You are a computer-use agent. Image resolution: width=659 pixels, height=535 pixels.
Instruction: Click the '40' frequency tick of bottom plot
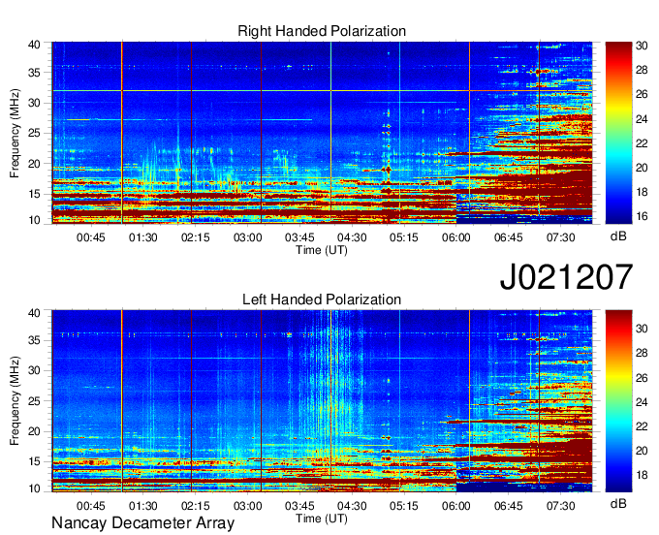click(x=34, y=313)
